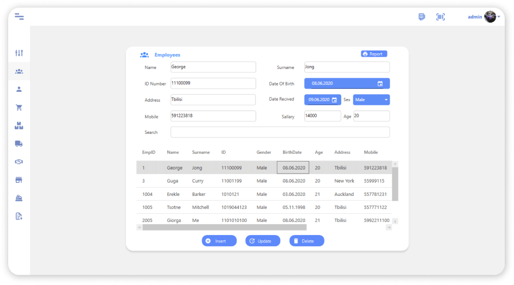Sort by Mobile column header
The height and width of the screenshot is (285, 514).
click(x=371, y=152)
